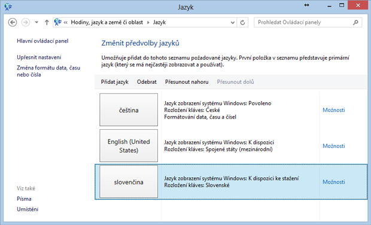Click Odebrat toolbar command

[147, 82]
